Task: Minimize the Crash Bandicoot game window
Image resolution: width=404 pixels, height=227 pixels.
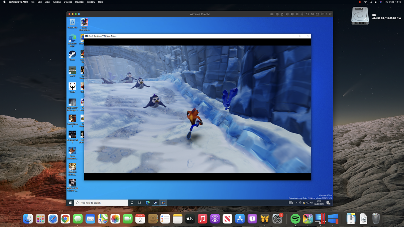Action: tap(293, 36)
